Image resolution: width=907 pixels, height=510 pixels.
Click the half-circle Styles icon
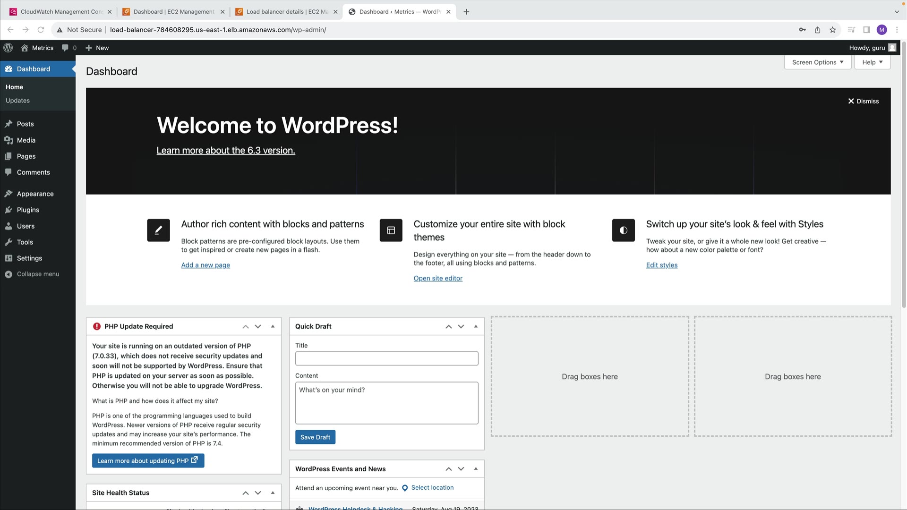[x=623, y=230]
